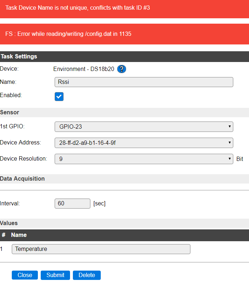The height and width of the screenshot is (281, 249).
Task: Submit the task settings
Action: pos(55,275)
